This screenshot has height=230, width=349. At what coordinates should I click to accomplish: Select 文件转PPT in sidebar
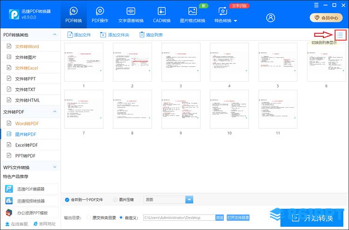coord(31,79)
